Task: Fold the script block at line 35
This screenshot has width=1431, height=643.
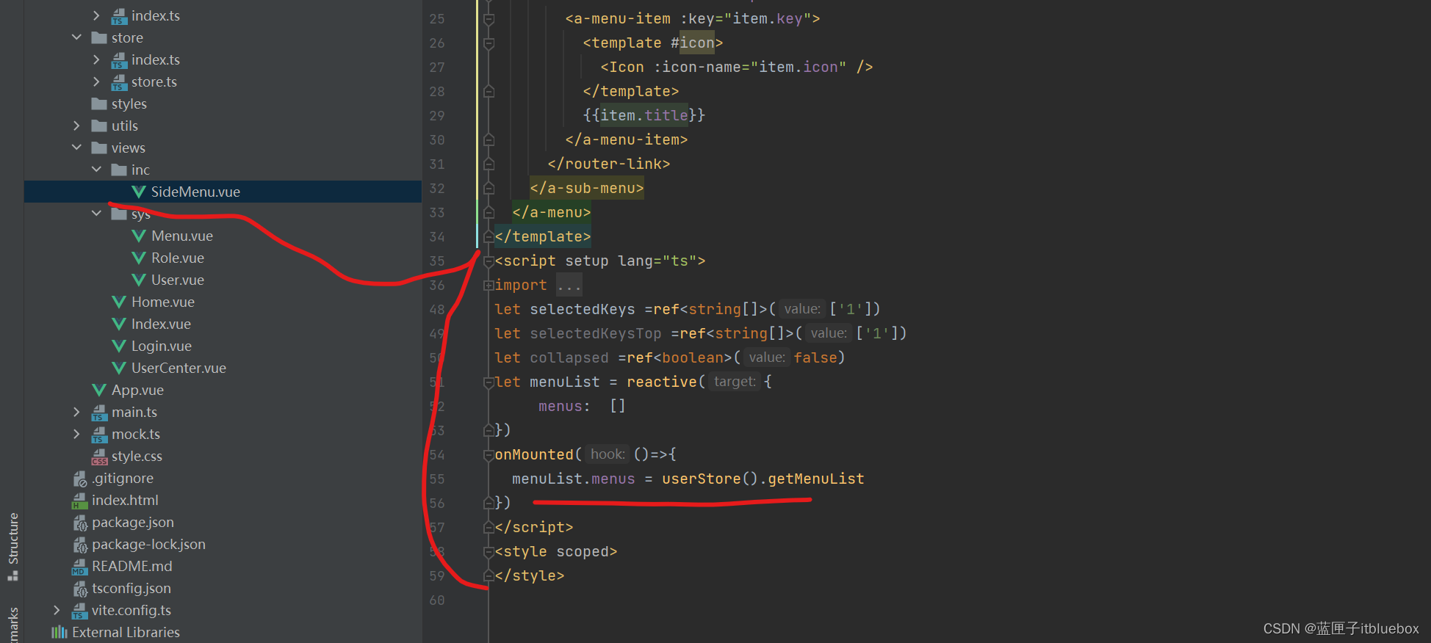Action: coord(489,261)
